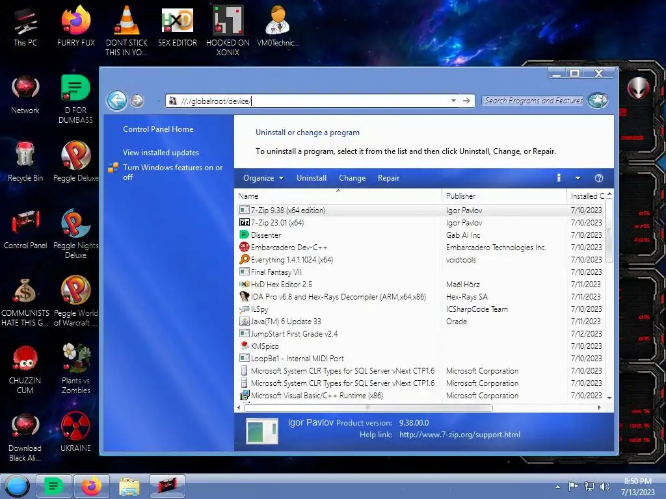Screen dimensions: 666x499
Task: Sort by the Publisher column header
Action: tap(504, 196)
